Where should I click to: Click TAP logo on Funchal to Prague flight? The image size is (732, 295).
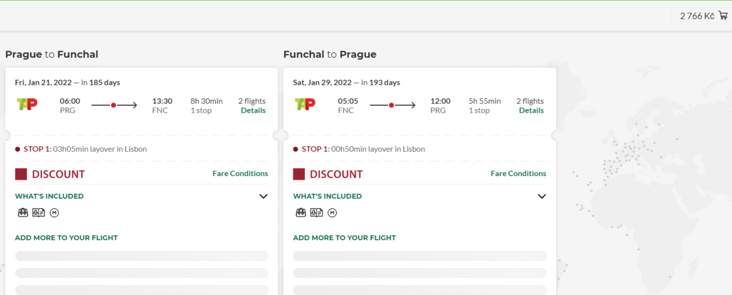coord(306,104)
